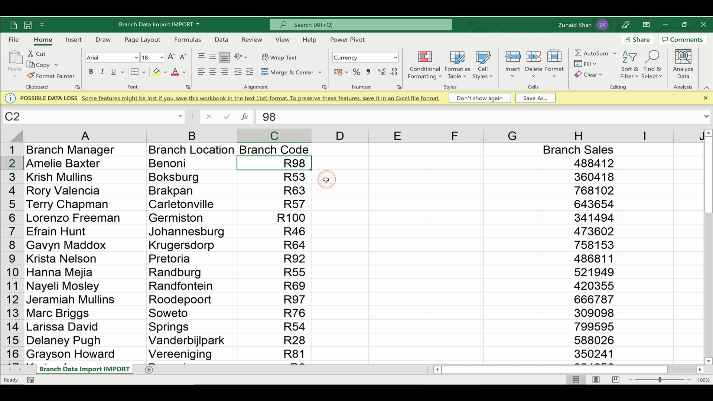Toggle Bold formatting
The height and width of the screenshot is (401, 713).
pyautogui.click(x=91, y=72)
